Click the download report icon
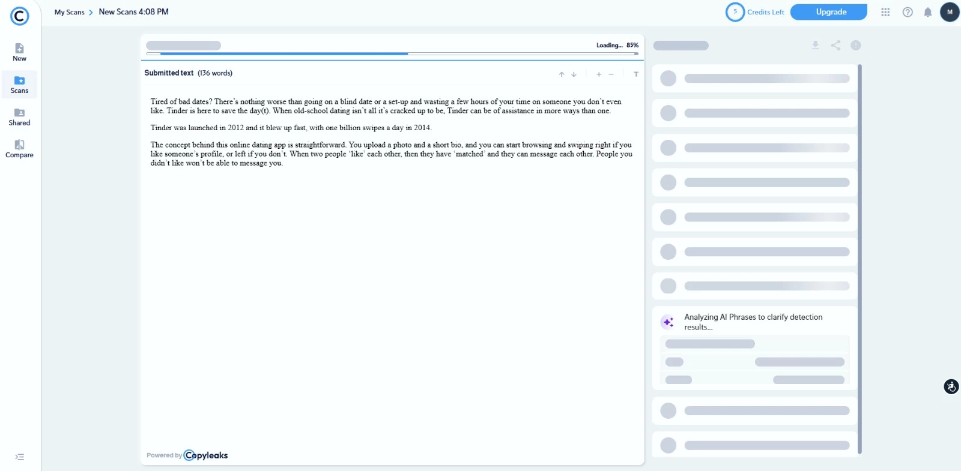 (816, 45)
